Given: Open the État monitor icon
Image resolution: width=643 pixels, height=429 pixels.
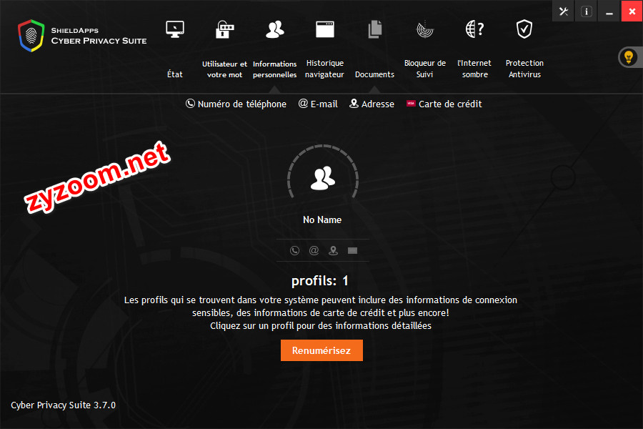Looking at the screenshot, I should pyautogui.click(x=175, y=29).
